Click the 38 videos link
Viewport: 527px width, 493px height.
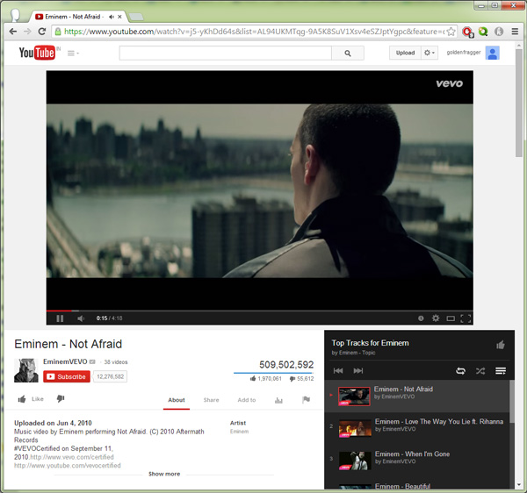tap(116, 362)
